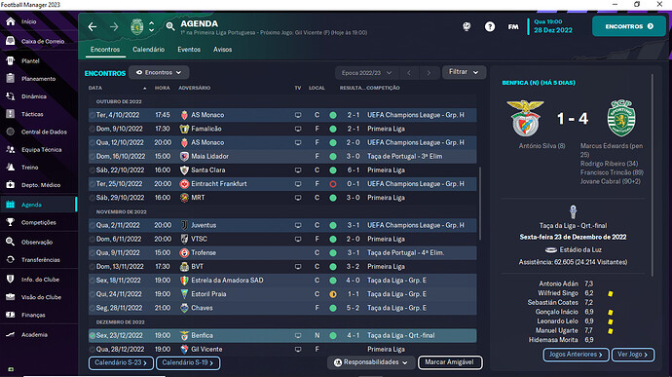The height and width of the screenshot is (377, 672).
Task: Click TV icon on AS Monaco 4/10 row
Action: (298, 115)
